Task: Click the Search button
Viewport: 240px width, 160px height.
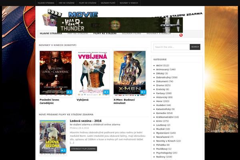Action: 195,47
